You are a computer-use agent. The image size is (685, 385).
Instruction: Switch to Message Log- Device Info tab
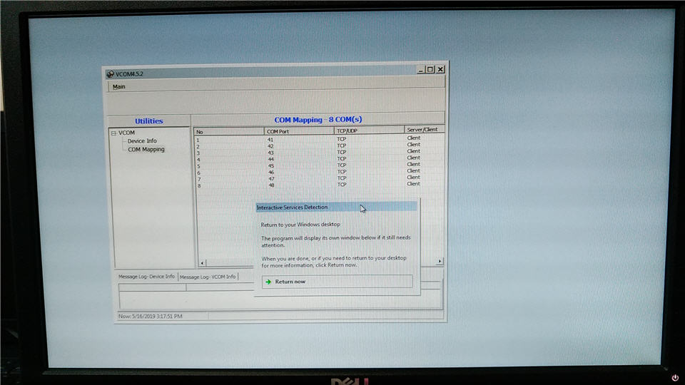[x=146, y=277]
